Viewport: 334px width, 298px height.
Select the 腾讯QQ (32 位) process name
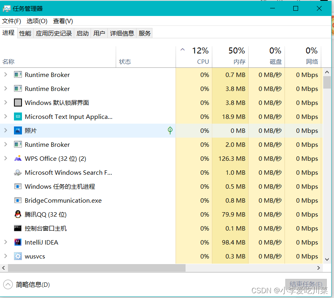45,214
